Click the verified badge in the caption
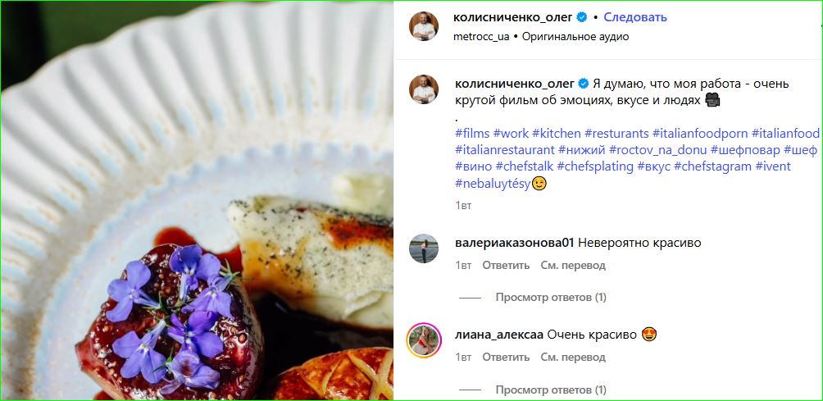Image resolution: width=823 pixels, height=401 pixels. pos(583,84)
